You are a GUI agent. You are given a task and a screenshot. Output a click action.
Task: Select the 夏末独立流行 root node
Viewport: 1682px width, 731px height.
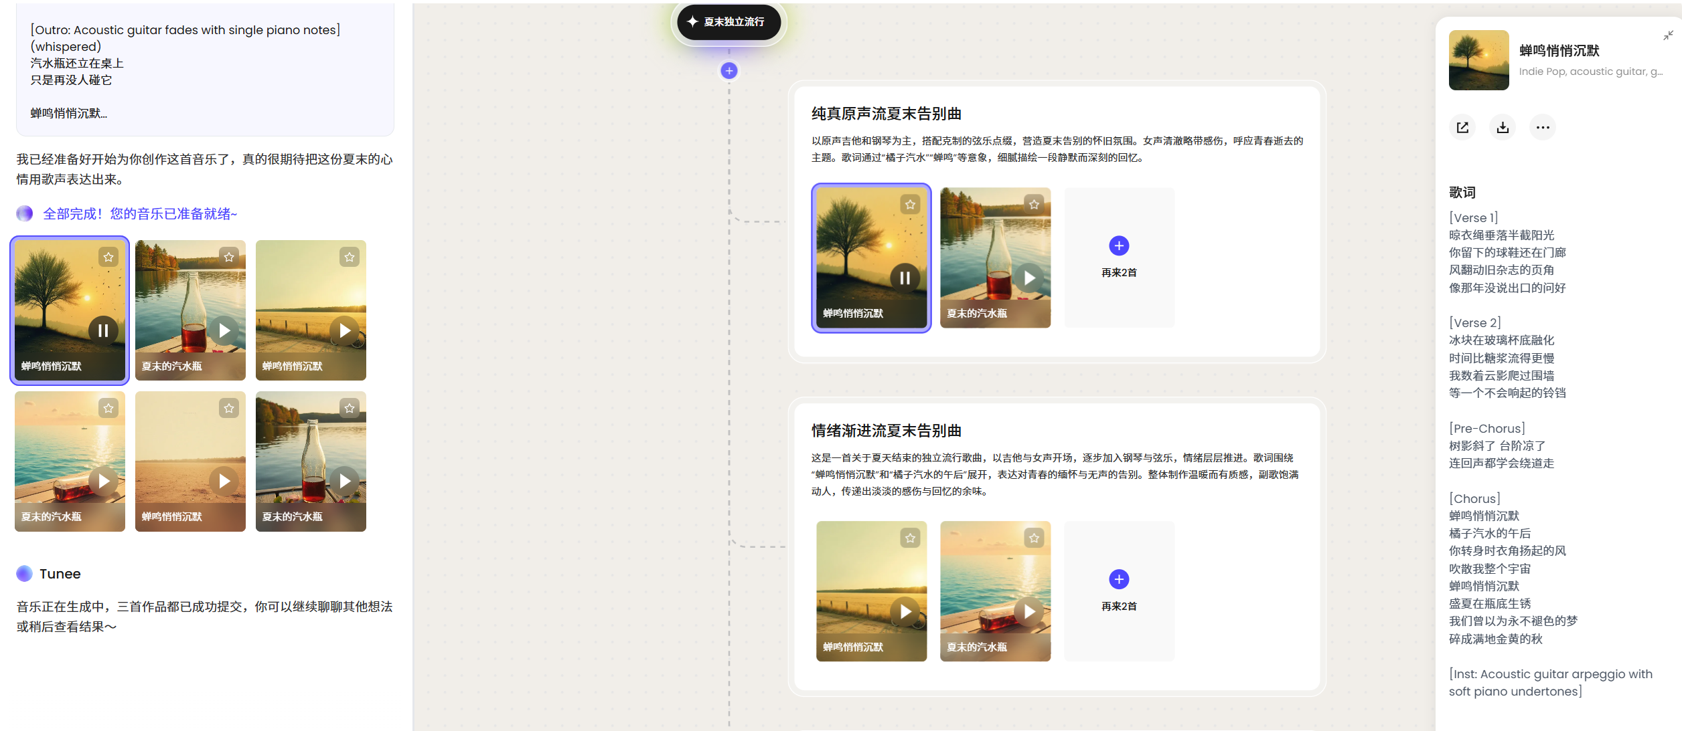tap(729, 22)
